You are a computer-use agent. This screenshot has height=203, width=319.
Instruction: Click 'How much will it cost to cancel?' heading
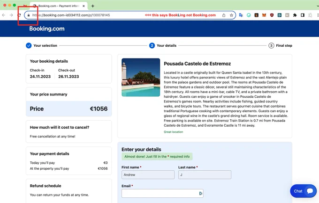[60, 127]
